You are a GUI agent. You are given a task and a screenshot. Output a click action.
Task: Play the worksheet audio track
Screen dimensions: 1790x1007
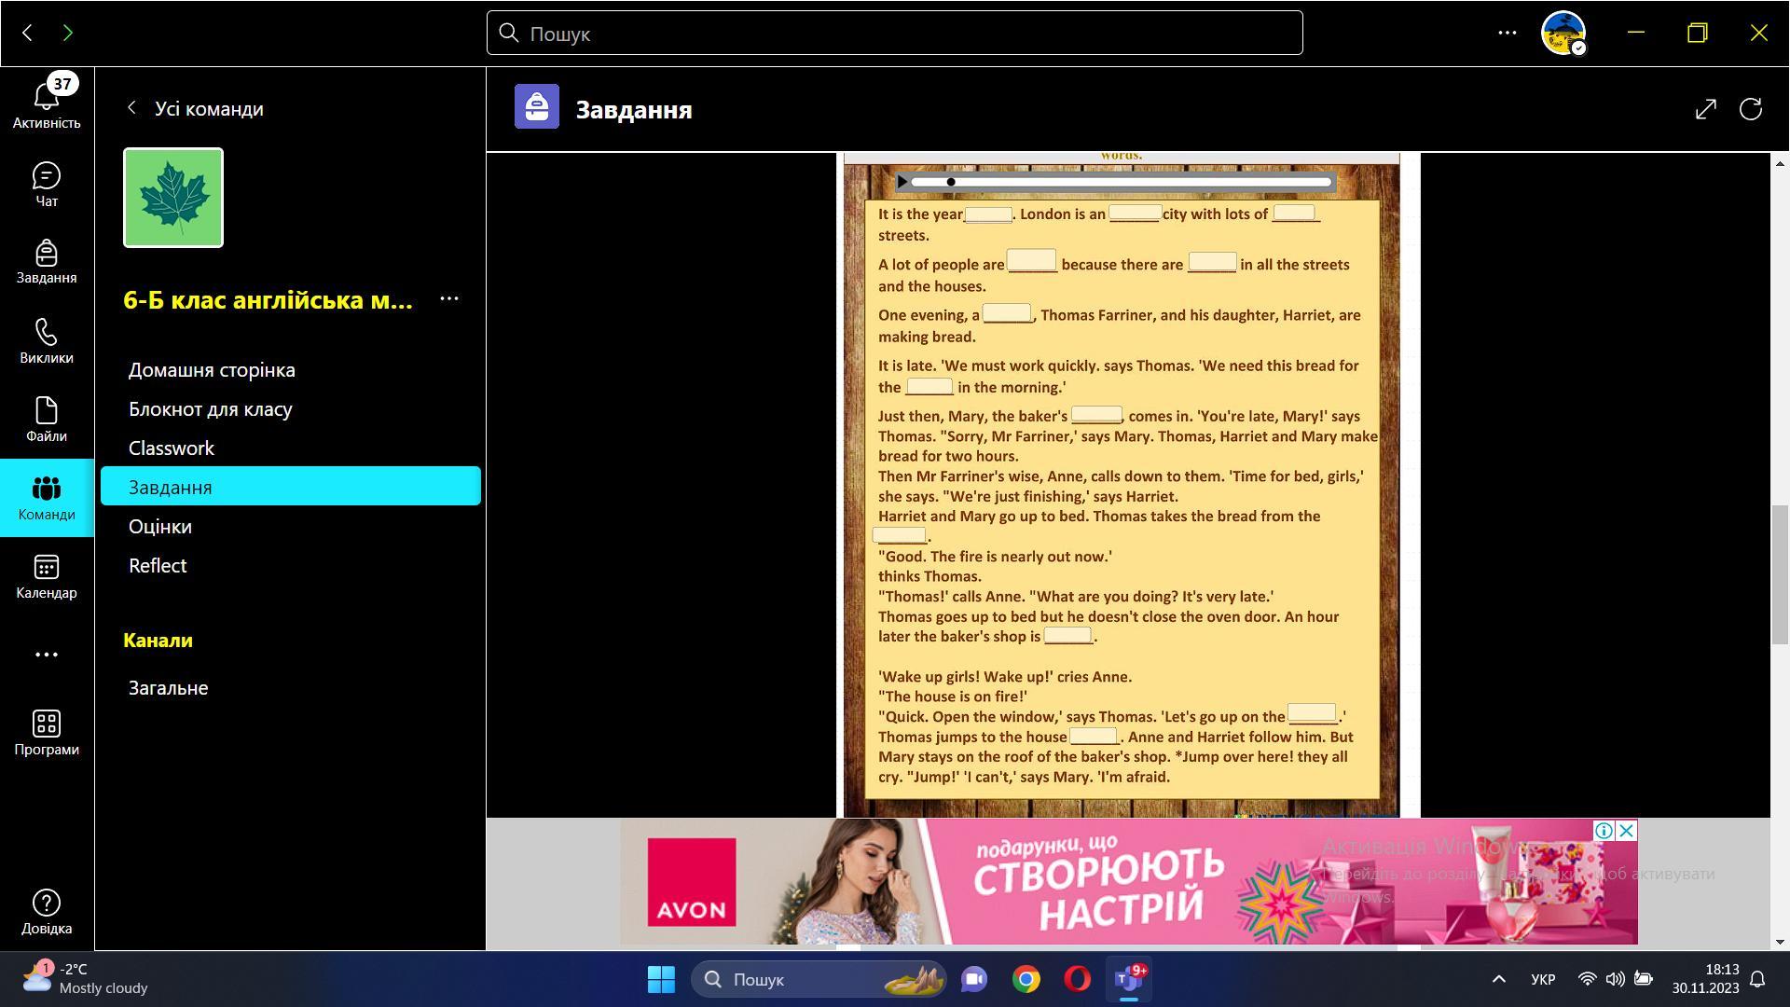[902, 182]
